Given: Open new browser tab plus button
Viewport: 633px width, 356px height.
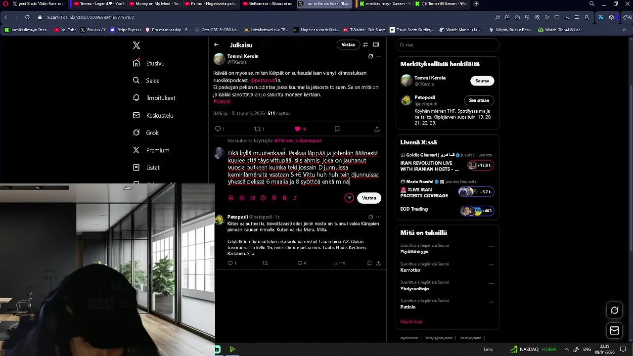Looking at the screenshot, I should tap(476, 3).
